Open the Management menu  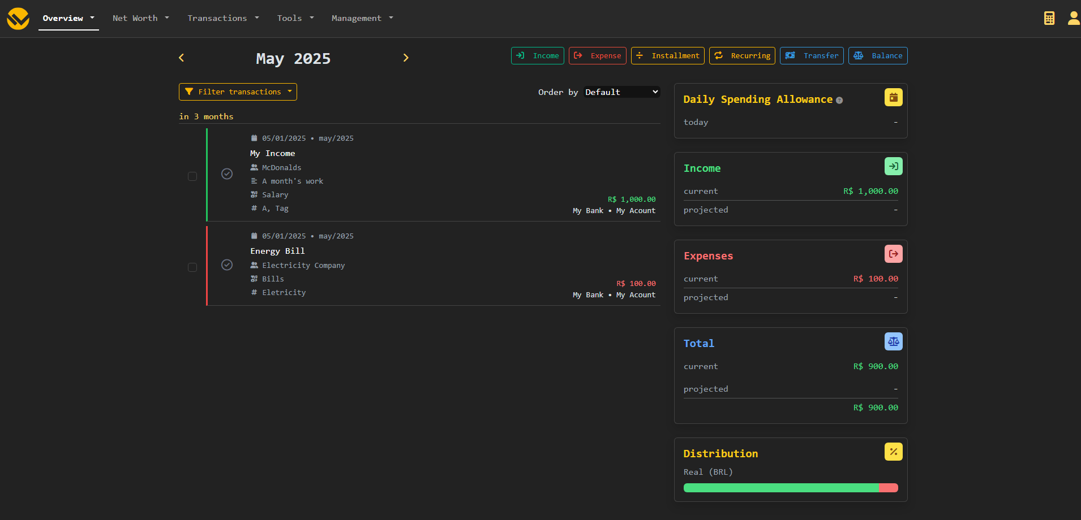(362, 18)
